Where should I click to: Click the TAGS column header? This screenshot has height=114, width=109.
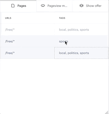tap(62, 18)
